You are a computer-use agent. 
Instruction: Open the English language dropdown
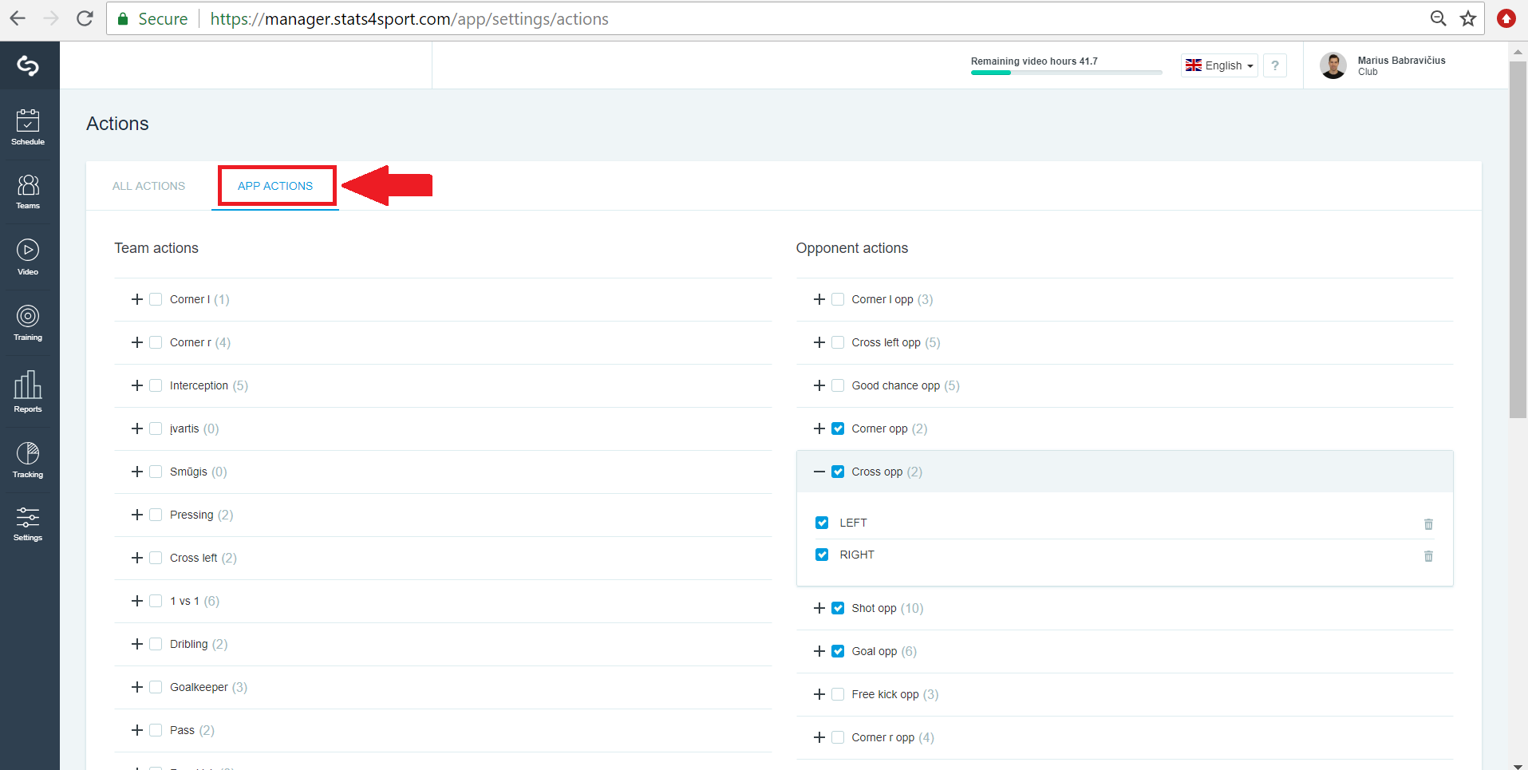click(1219, 65)
